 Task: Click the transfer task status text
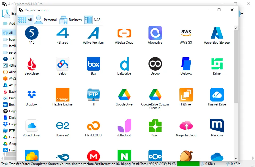tap(70, 164)
